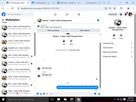Viewport: 136px width, 102px height.
Task: Open Alex's apartment conversation
Action: 17,27
